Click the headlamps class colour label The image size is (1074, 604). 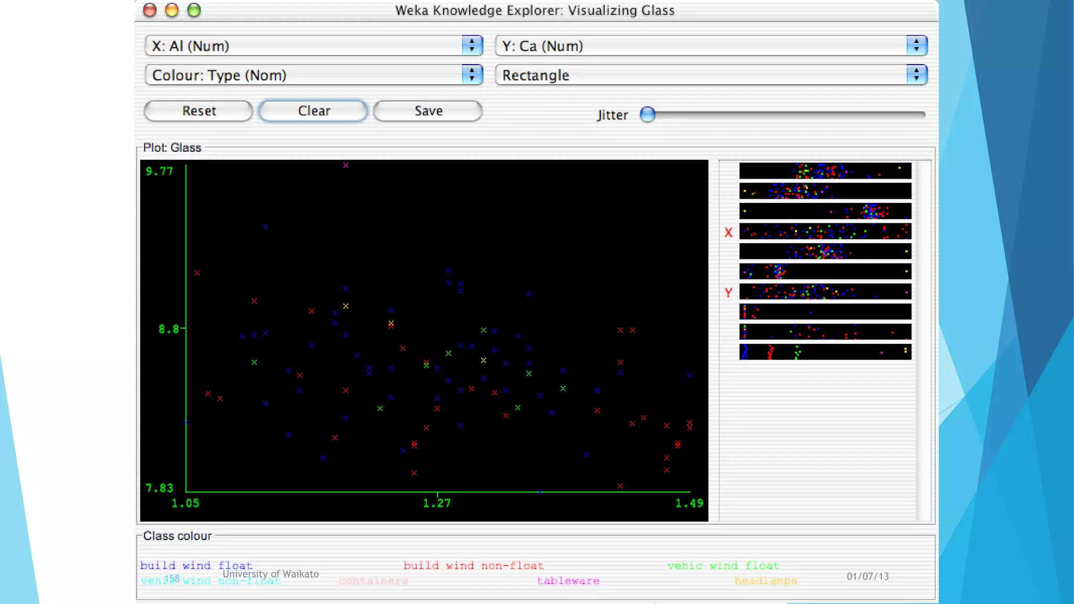click(766, 581)
